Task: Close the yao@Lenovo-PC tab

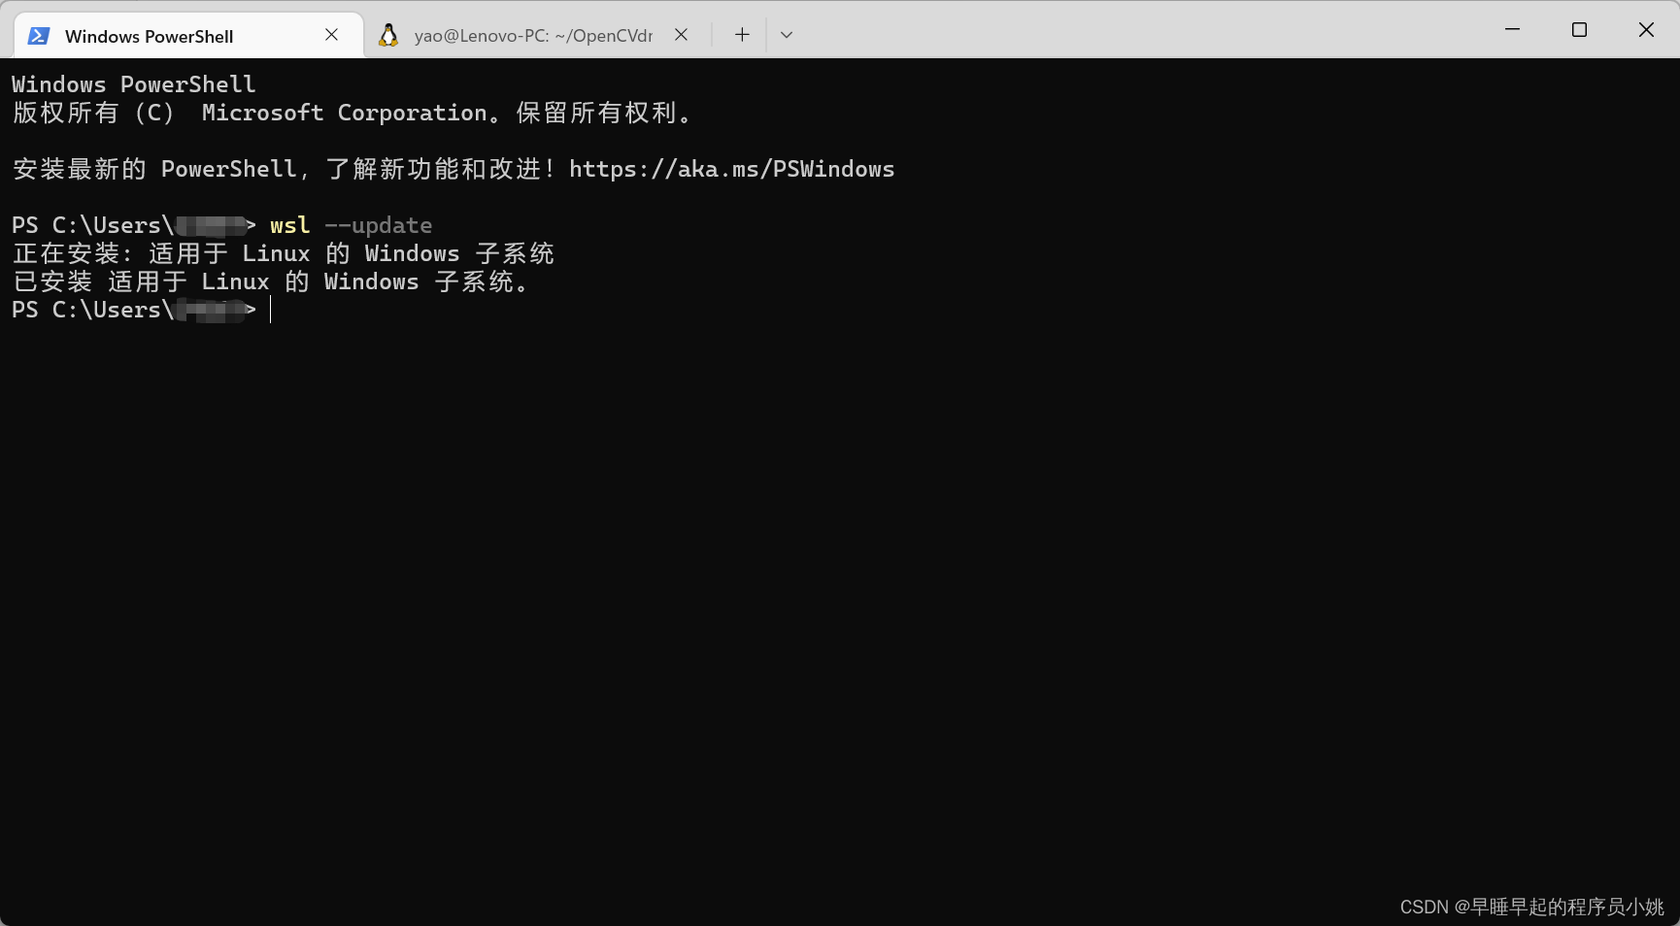Action: 682,35
